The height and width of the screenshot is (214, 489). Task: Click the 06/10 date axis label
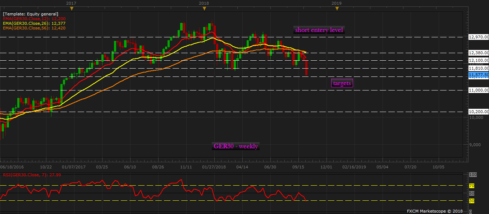[130, 167]
